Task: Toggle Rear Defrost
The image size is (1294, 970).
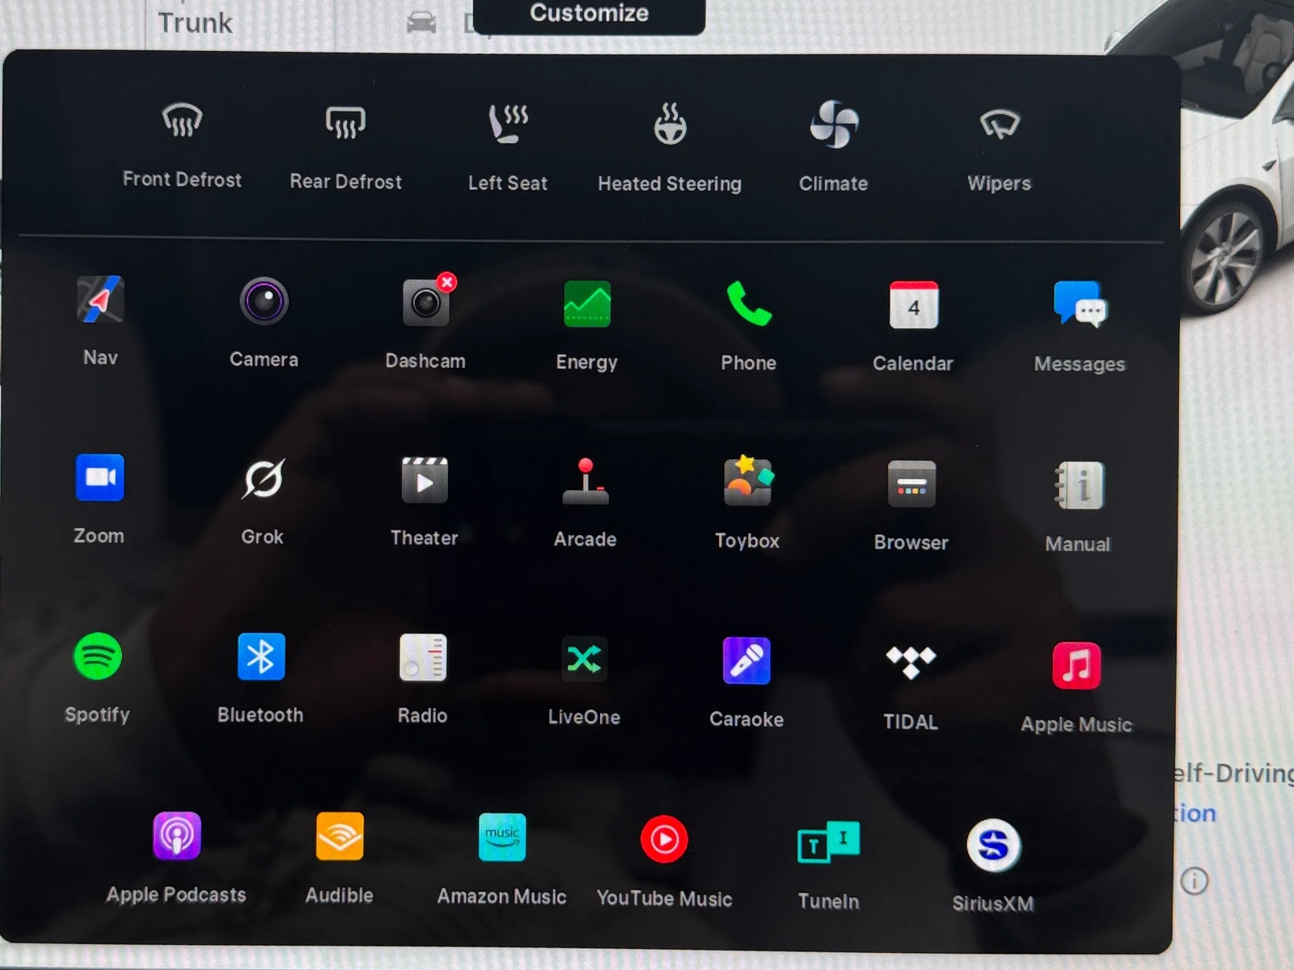Action: point(345,124)
